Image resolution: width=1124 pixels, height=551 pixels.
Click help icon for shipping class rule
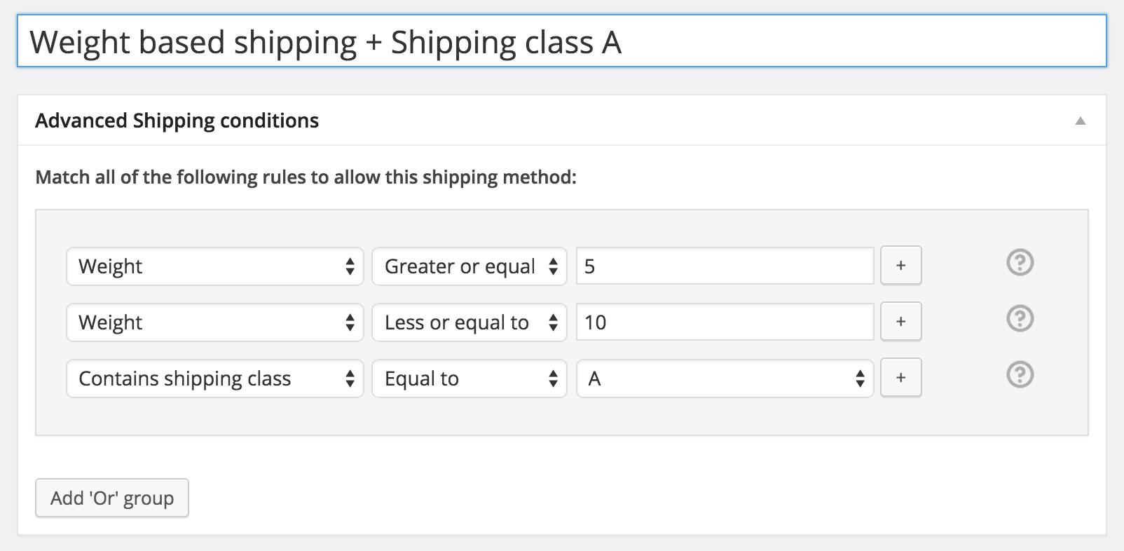1020,375
